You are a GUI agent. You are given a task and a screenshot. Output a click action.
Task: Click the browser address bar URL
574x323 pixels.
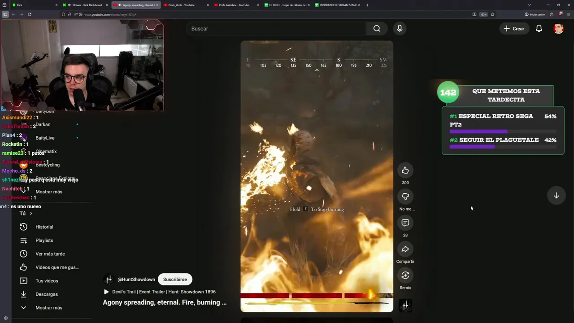110,14
